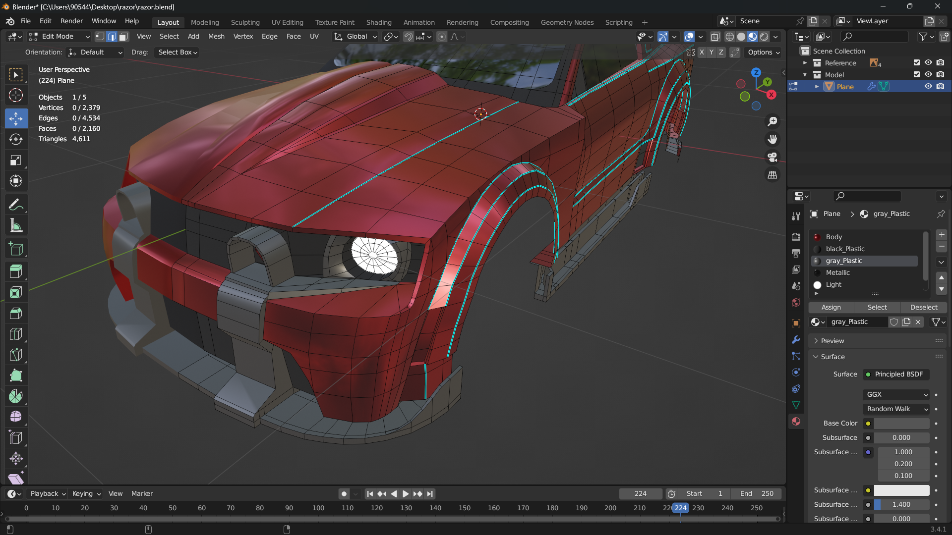Open the Modifiers wrench tab
This screenshot has height=535, width=952.
click(x=796, y=340)
